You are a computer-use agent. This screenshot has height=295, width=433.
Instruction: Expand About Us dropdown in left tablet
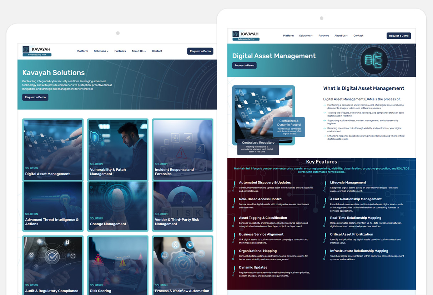pyautogui.click(x=139, y=51)
